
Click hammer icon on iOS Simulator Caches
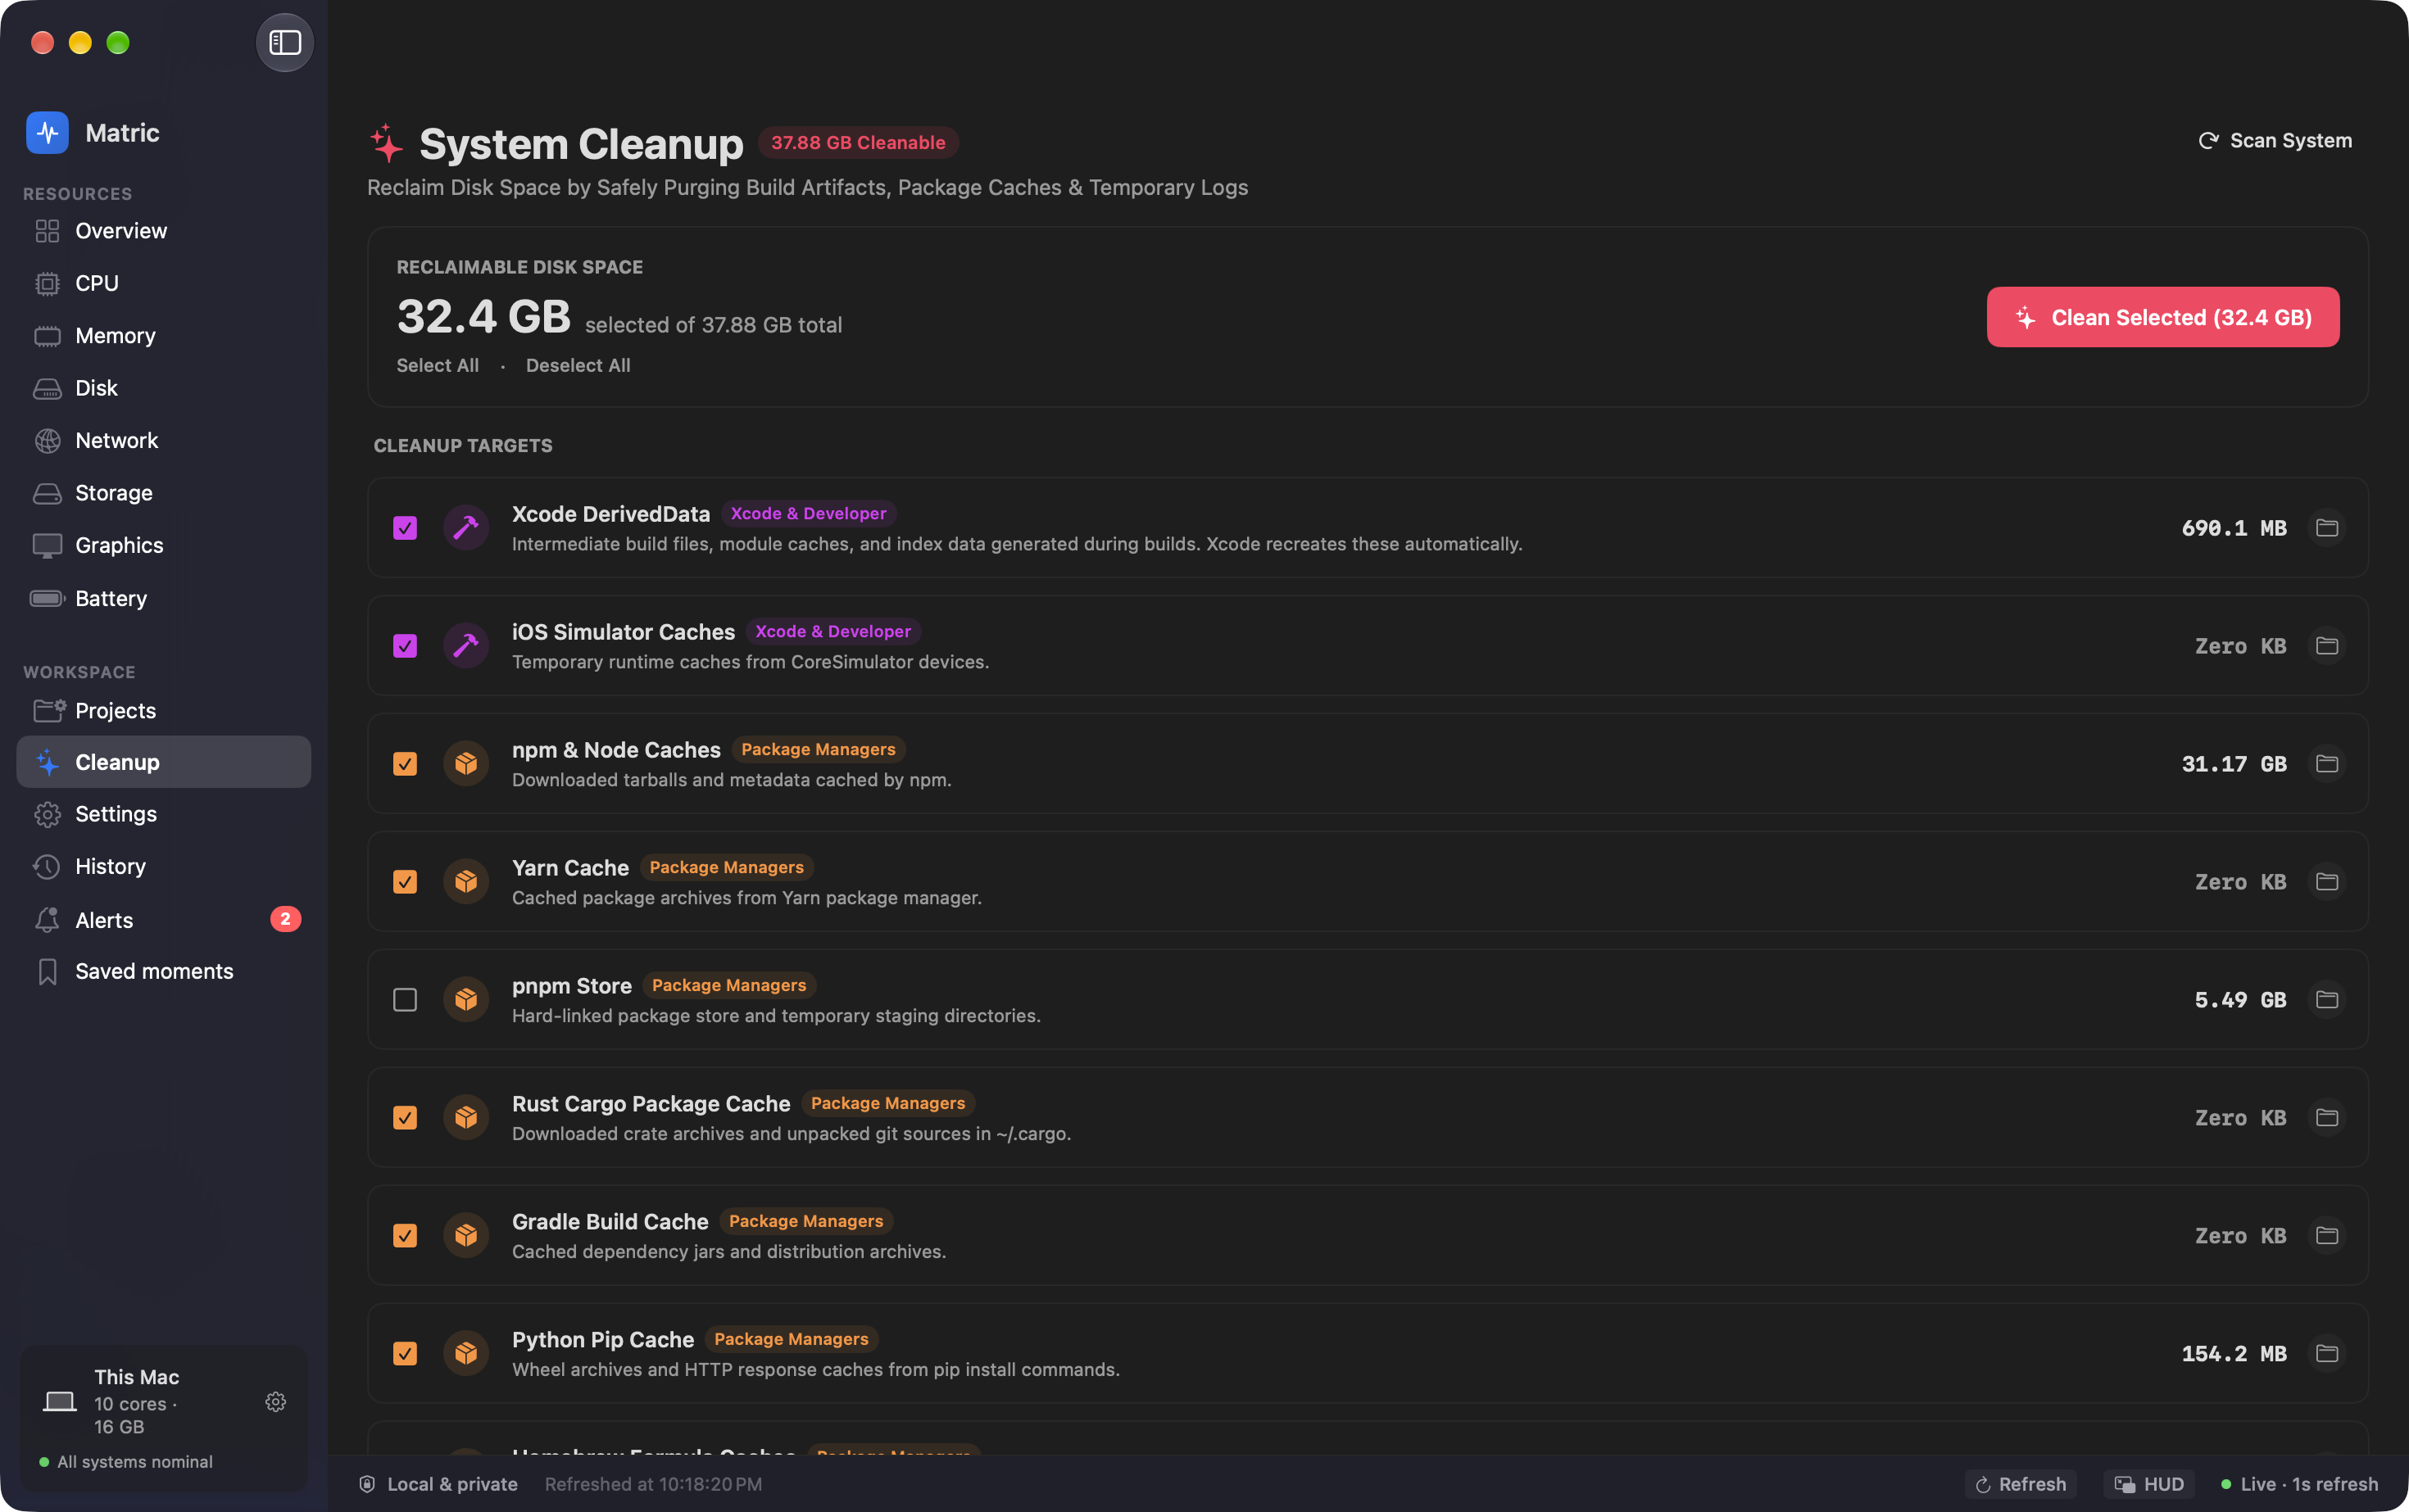(x=466, y=646)
